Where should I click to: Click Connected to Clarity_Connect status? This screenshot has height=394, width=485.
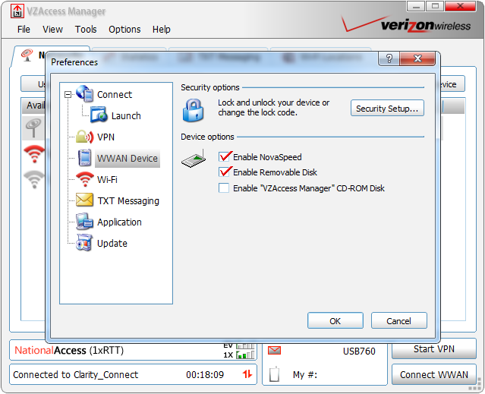click(75, 374)
